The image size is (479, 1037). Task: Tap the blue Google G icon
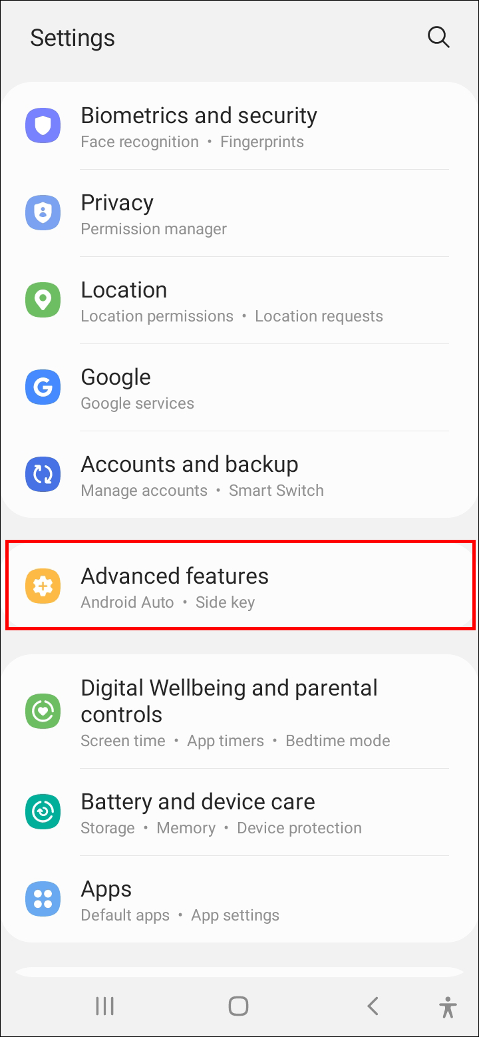(43, 387)
